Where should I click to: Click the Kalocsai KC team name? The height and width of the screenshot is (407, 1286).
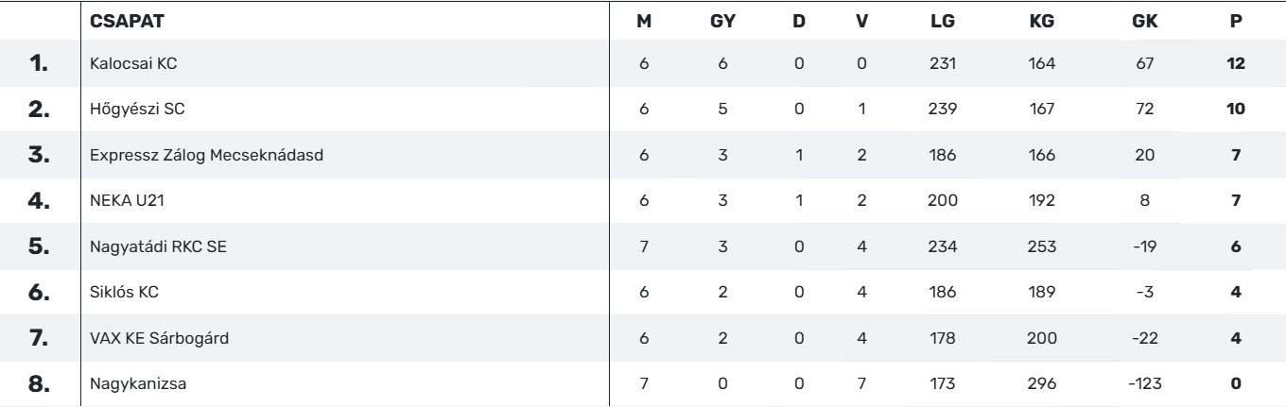133,64
